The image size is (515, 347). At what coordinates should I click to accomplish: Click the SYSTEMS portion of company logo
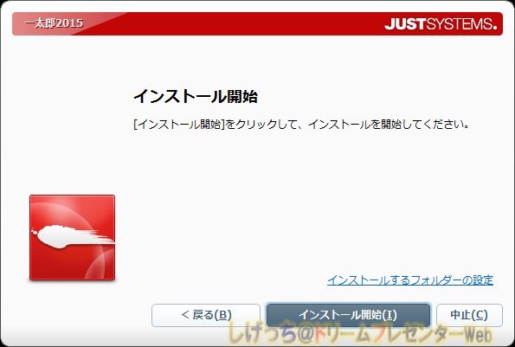point(462,24)
